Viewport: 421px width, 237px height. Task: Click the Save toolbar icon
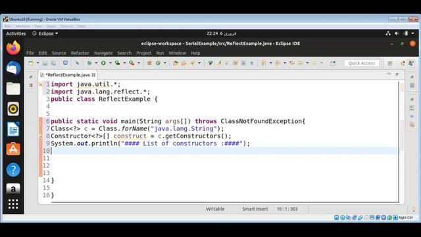point(45,63)
